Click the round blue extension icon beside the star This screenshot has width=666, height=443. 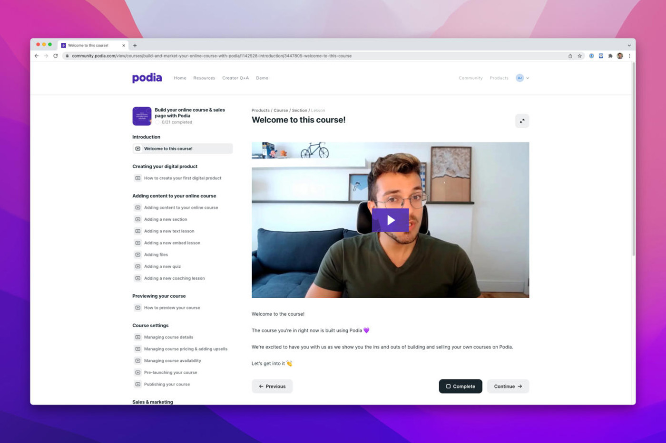[x=591, y=56]
